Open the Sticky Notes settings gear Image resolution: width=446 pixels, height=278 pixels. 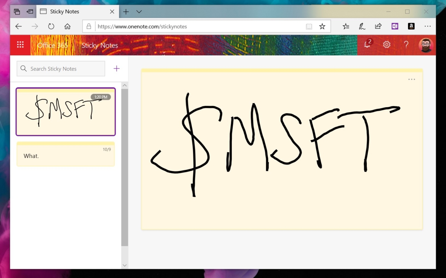point(387,45)
